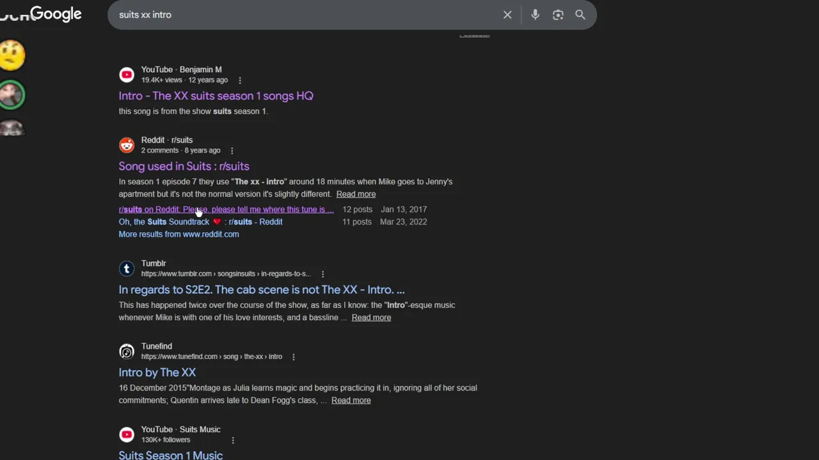819x460 pixels.
Task: Click the tumblr.com songsinsuits URL text
Action: (x=226, y=274)
